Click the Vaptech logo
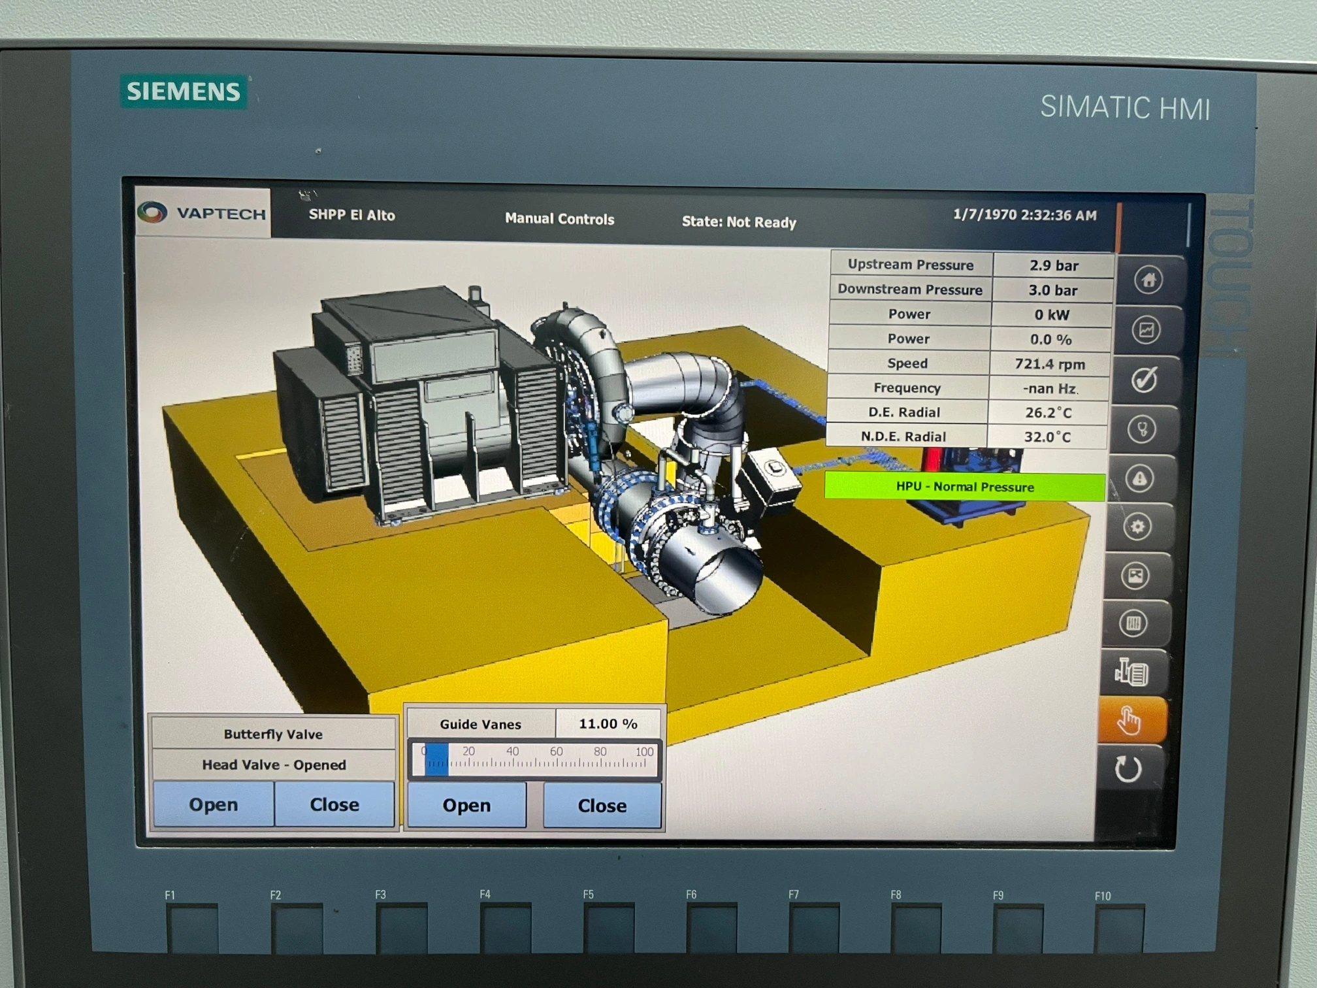The width and height of the screenshot is (1317, 988). pyautogui.click(x=203, y=213)
